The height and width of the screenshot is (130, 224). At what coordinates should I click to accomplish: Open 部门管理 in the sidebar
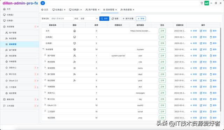pyautogui.click(x=20, y=50)
